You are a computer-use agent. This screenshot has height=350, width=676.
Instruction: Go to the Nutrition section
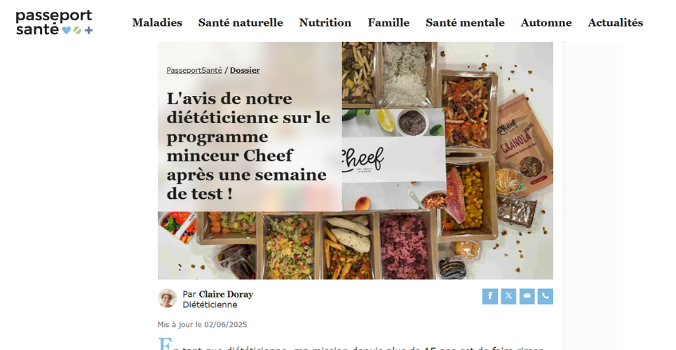coord(325,22)
